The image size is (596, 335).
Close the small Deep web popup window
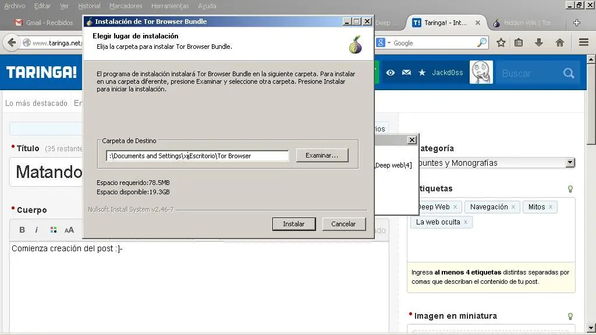(x=412, y=140)
